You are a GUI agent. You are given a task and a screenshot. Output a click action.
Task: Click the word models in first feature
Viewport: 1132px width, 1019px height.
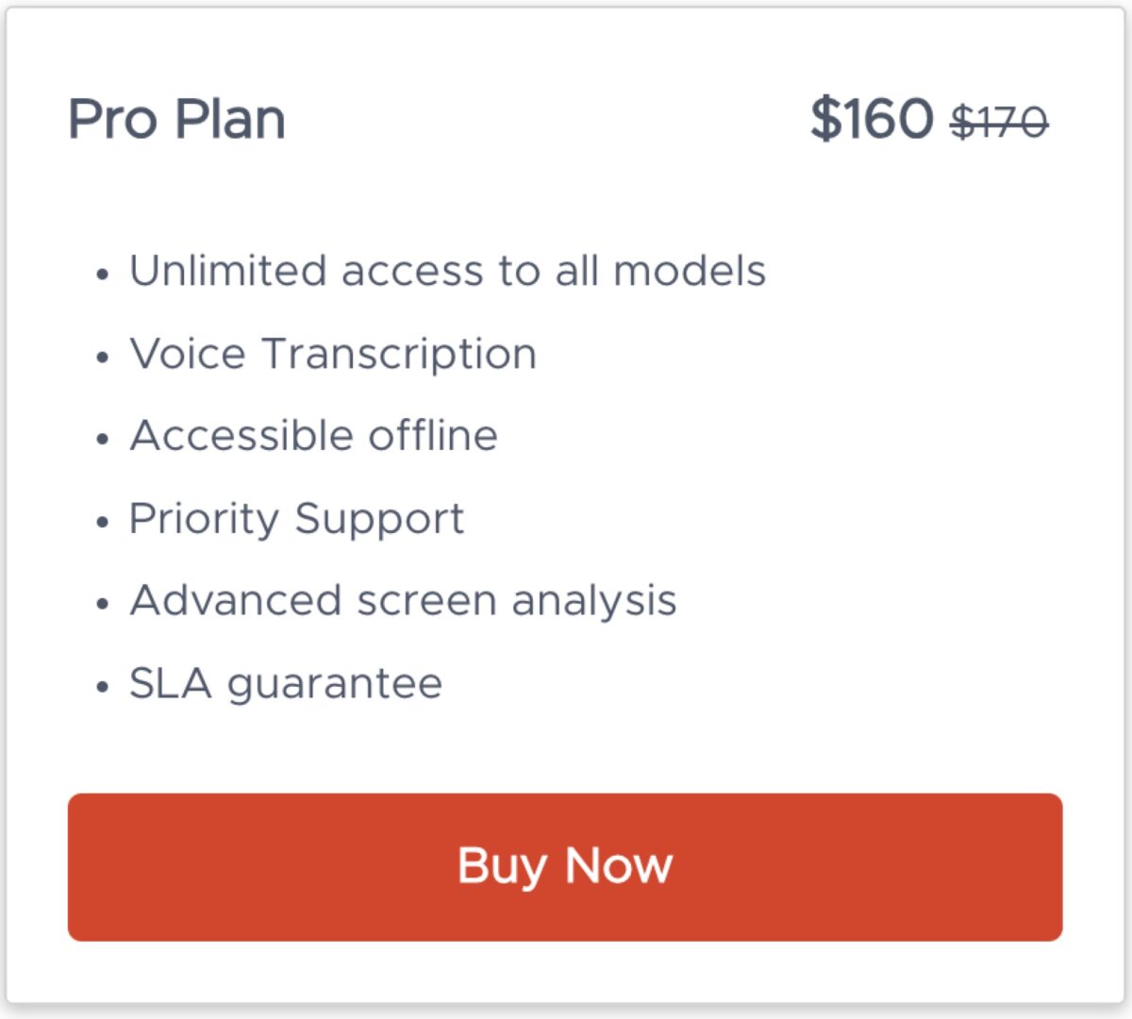690,271
